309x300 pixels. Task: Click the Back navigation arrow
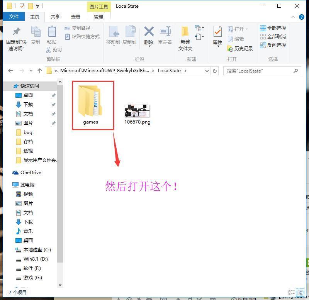[10, 71]
